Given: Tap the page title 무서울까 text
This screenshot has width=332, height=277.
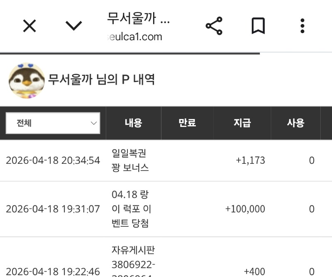Looking at the screenshot, I should pos(138,19).
